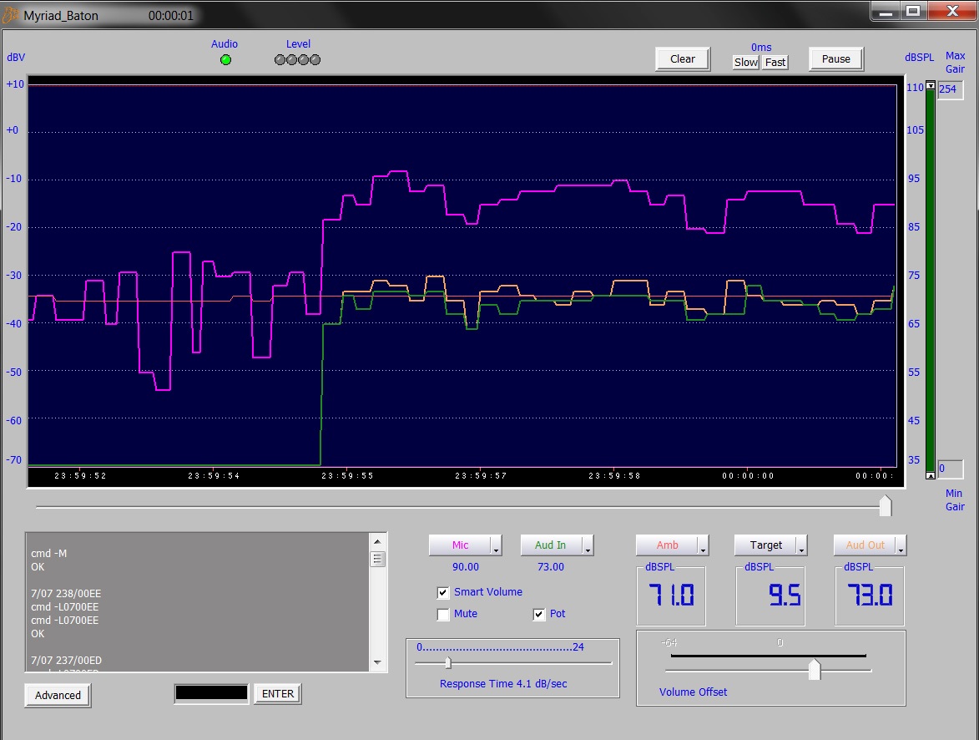Click the Amb dBSPL readout 71.0
The width and height of the screenshot is (979, 740).
pyautogui.click(x=670, y=595)
